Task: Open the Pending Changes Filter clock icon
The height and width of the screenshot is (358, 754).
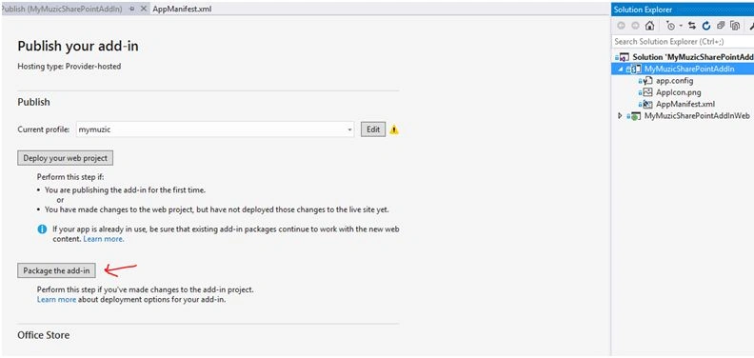Action: pyautogui.click(x=670, y=26)
